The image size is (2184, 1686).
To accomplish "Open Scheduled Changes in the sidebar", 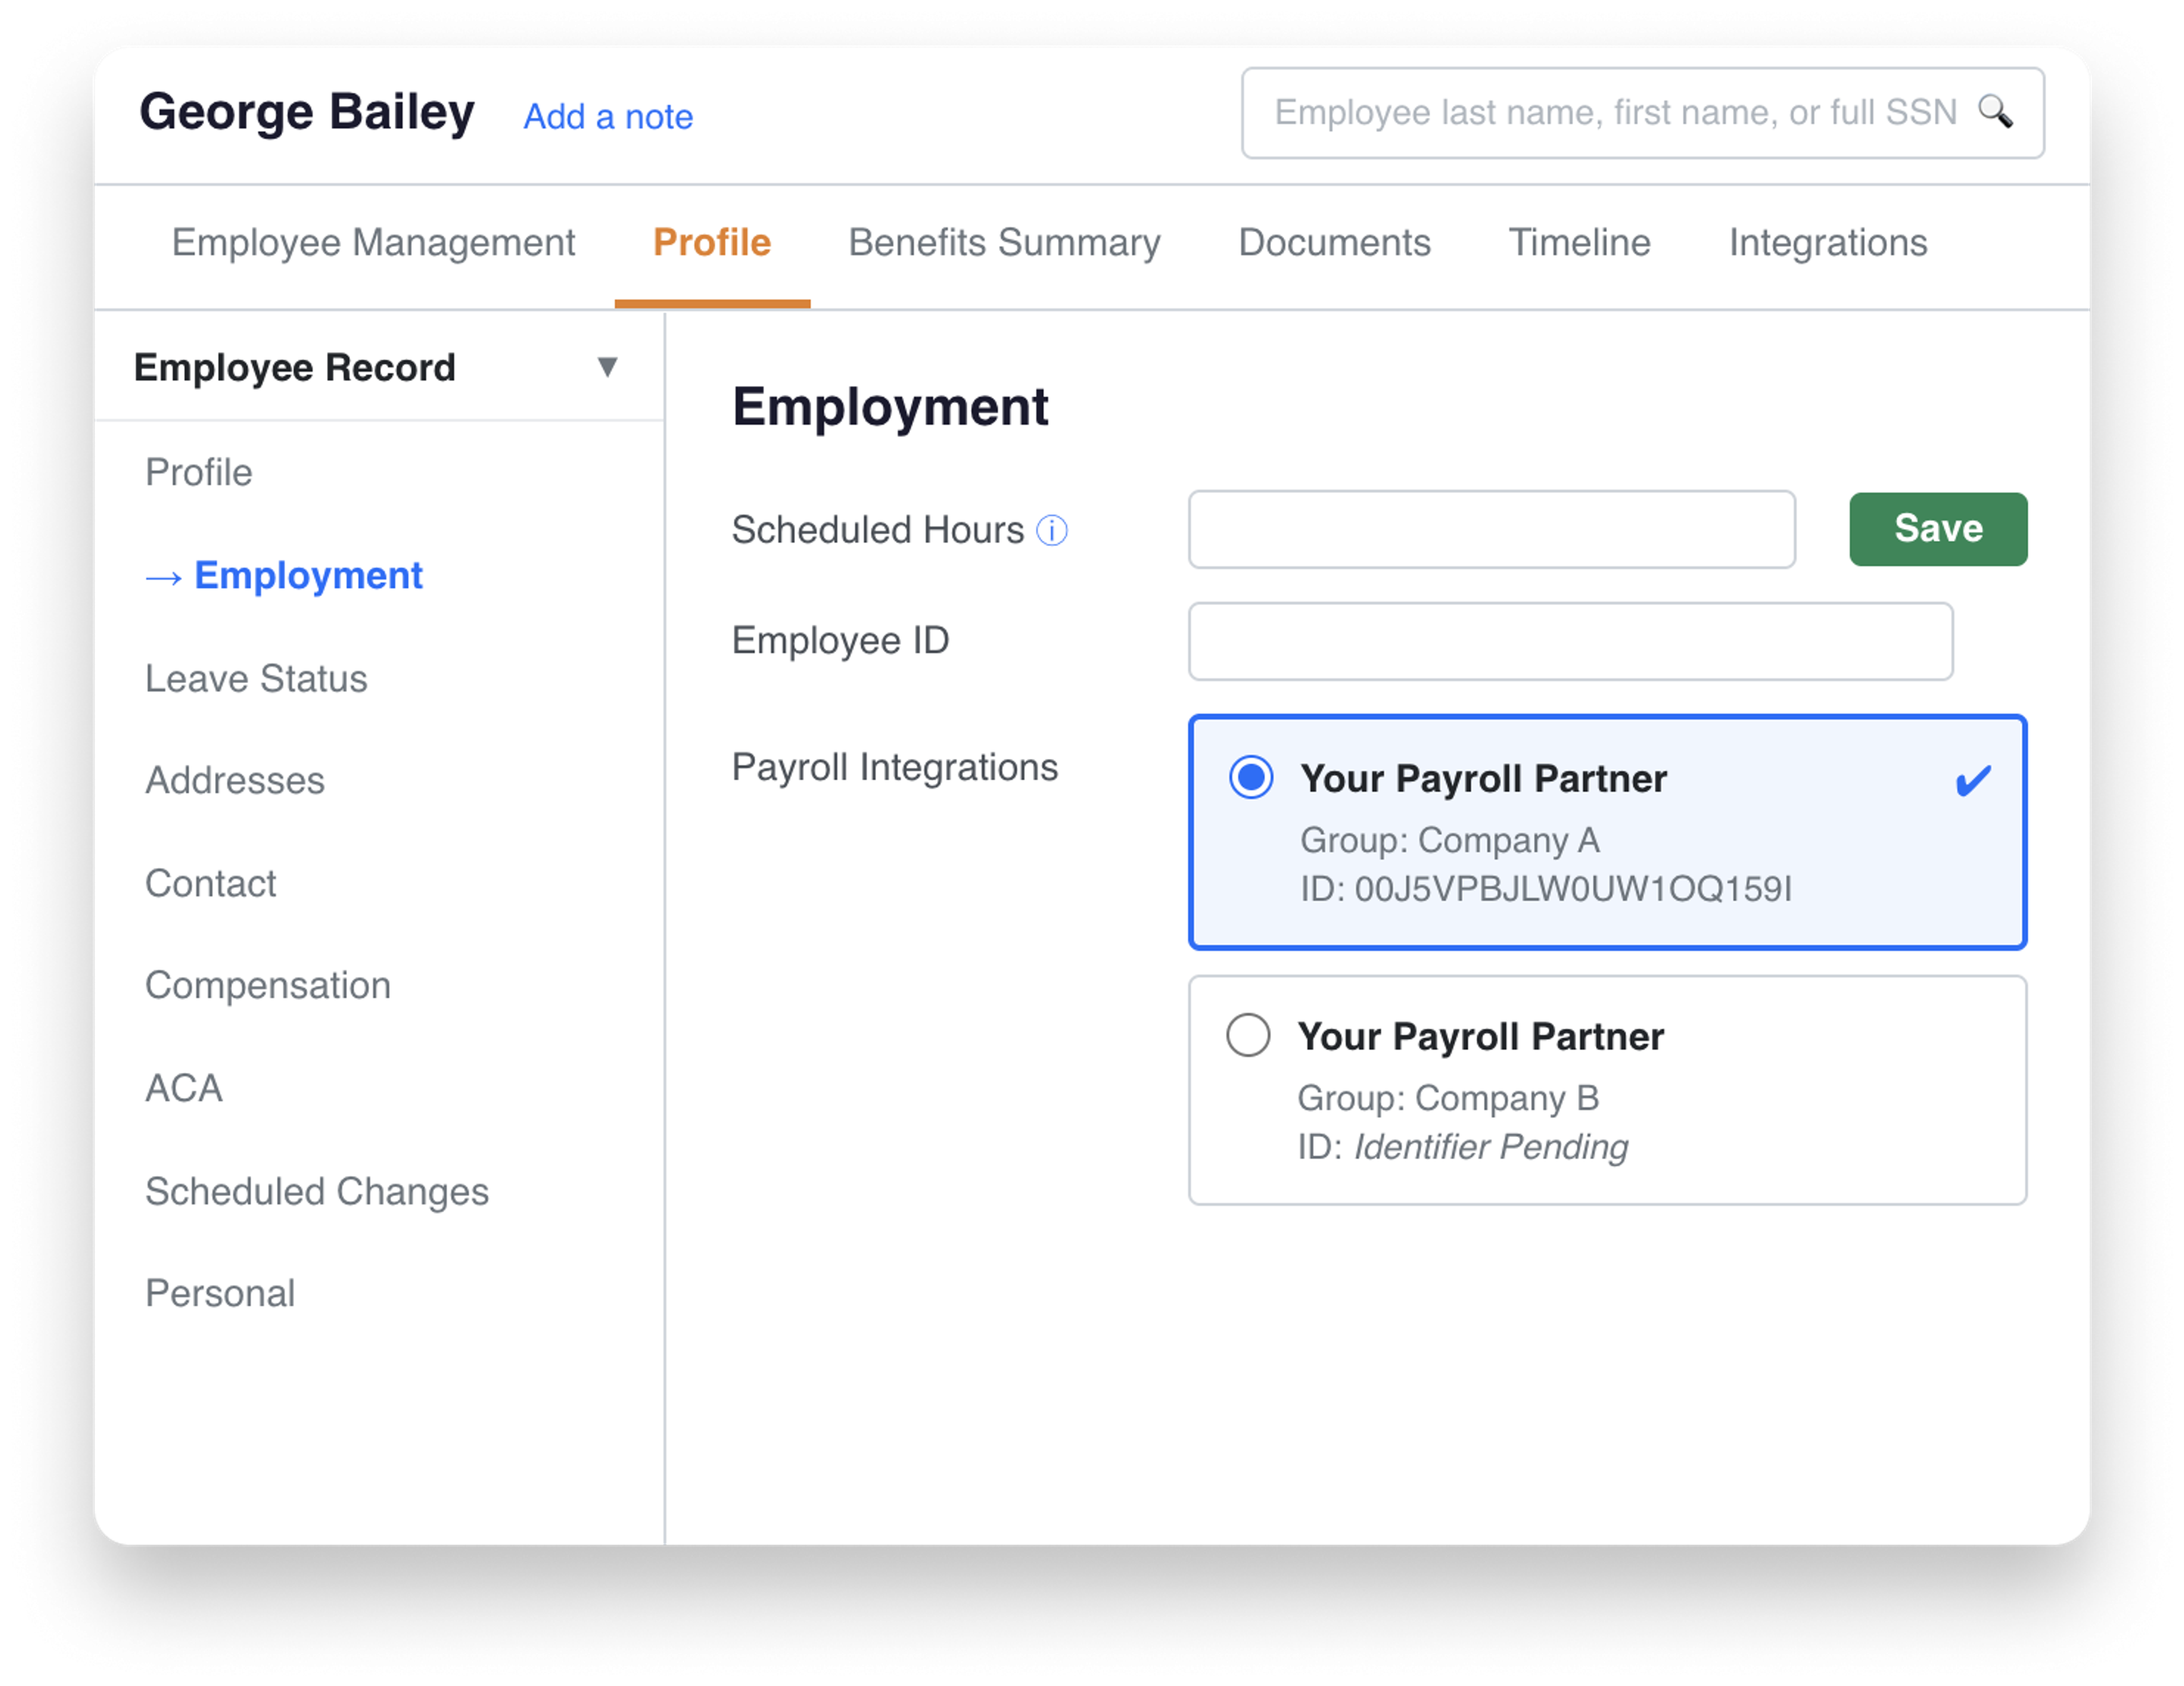I will tap(317, 1192).
